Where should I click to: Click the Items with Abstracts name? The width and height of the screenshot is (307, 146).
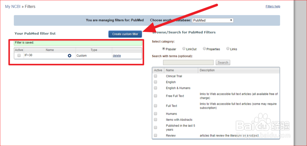pyautogui.click(x=179, y=120)
